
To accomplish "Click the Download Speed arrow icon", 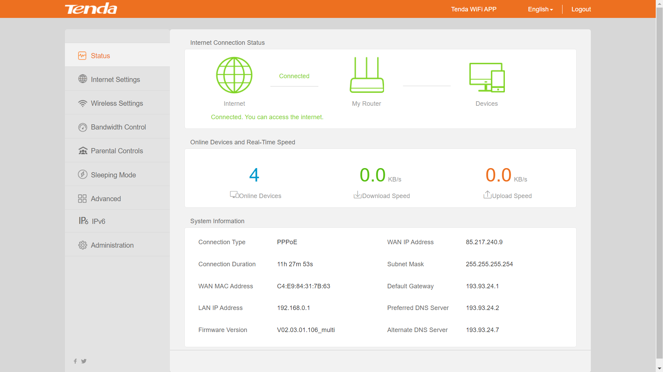I will click(x=357, y=195).
